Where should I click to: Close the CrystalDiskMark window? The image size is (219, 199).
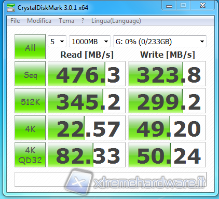(202, 6)
